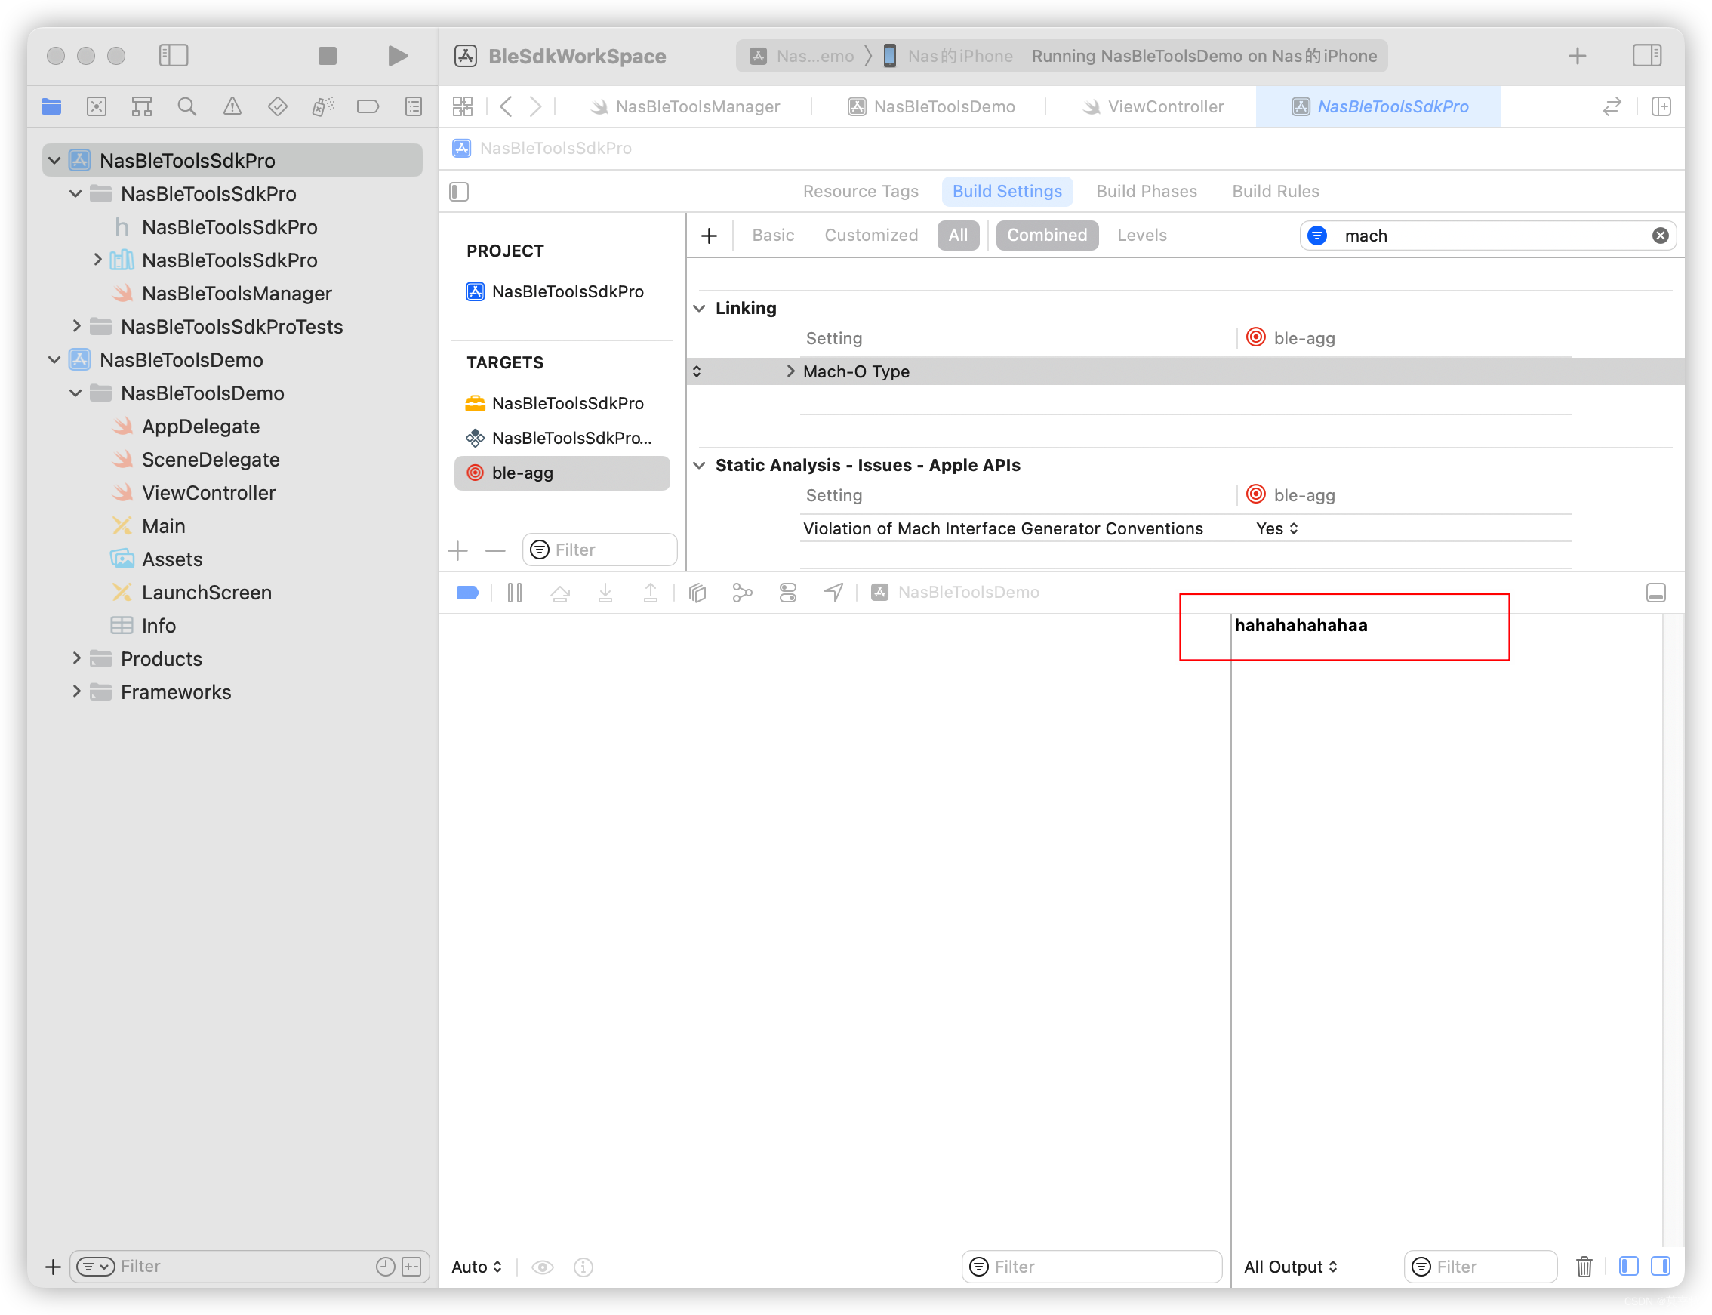Select the Levels view button
Screen dimensions: 1712x1315
click(x=1141, y=235)
